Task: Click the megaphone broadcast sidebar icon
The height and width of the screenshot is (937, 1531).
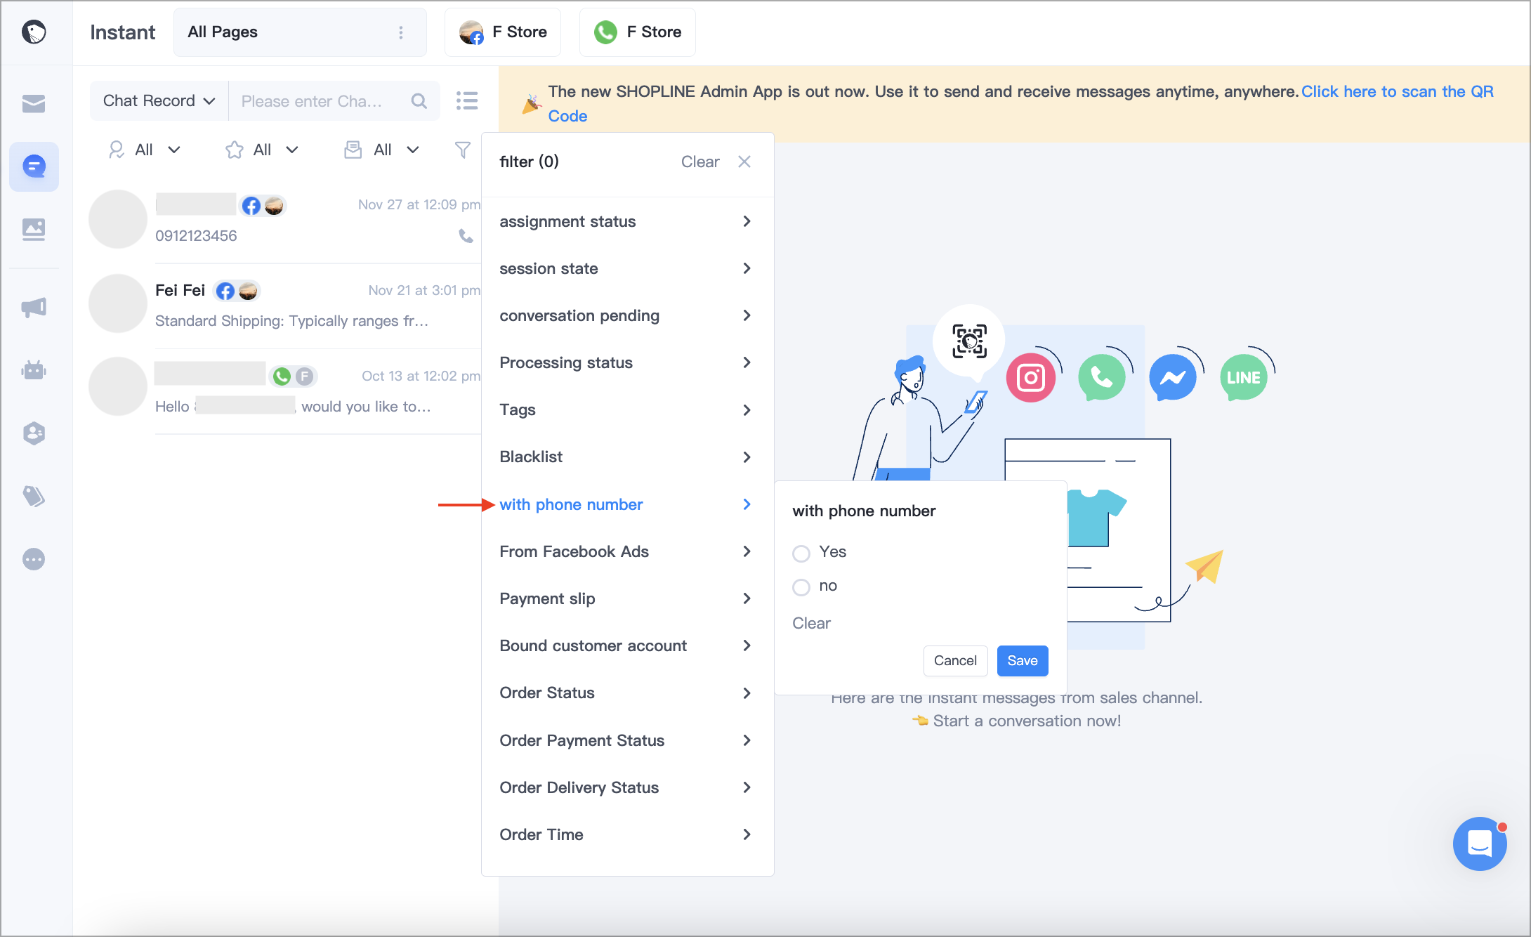Action: coord(34,307)
